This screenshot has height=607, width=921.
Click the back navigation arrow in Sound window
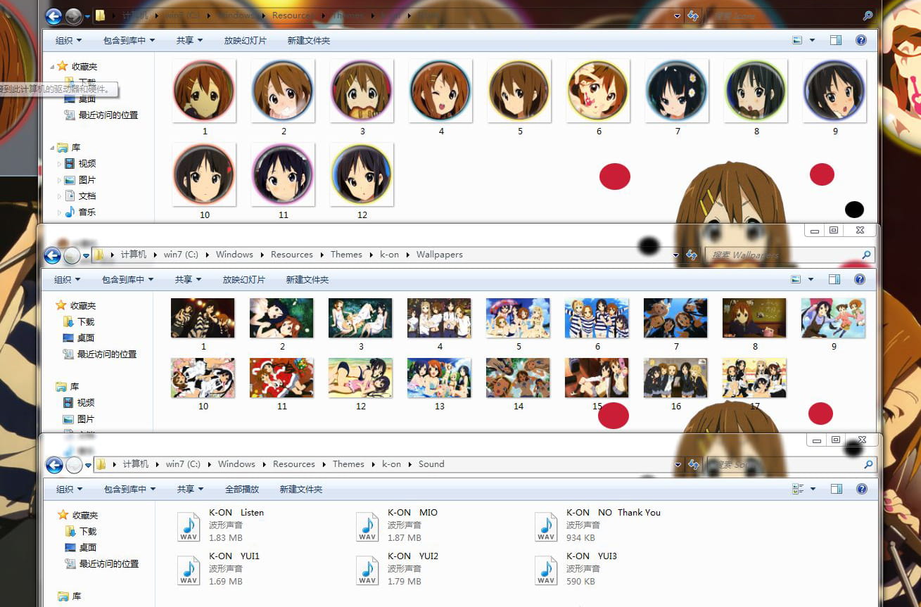pyautogui.click(x=54, y=464)
